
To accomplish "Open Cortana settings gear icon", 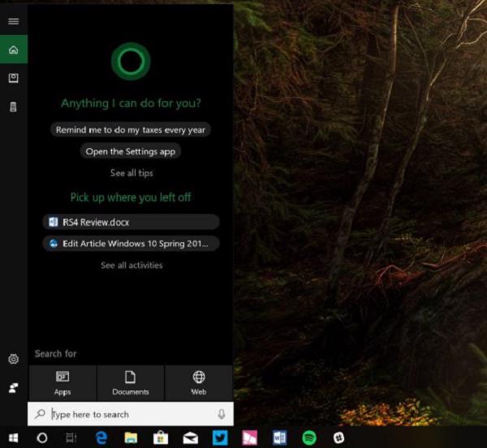I will coord(13,359).
